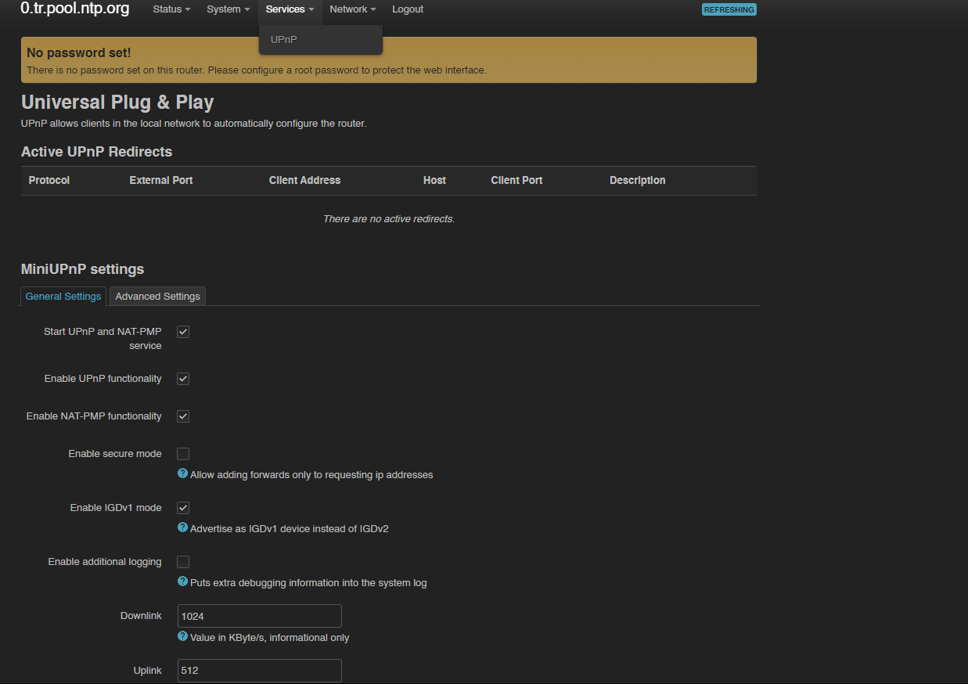This screenshot has height=684, width=968.
Task: Click the REFRESHING status badge
Action: (729, 10)
